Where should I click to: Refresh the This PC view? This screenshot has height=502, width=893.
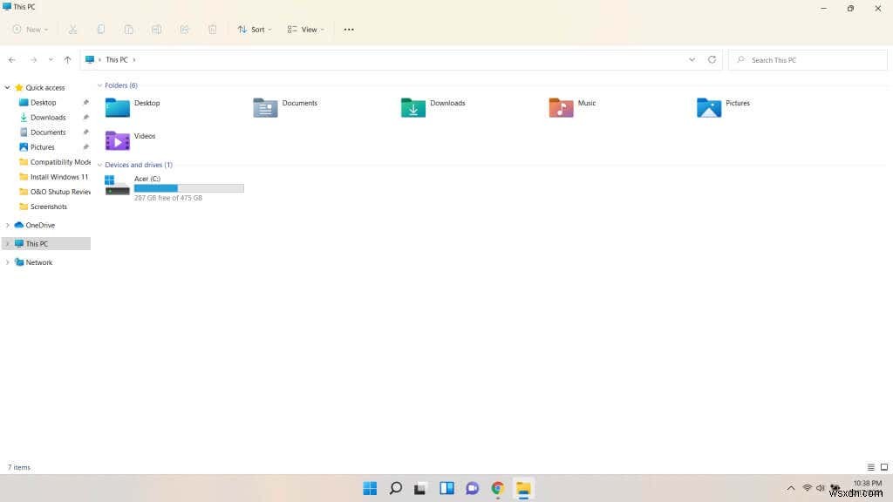click(x=712, y=60)
